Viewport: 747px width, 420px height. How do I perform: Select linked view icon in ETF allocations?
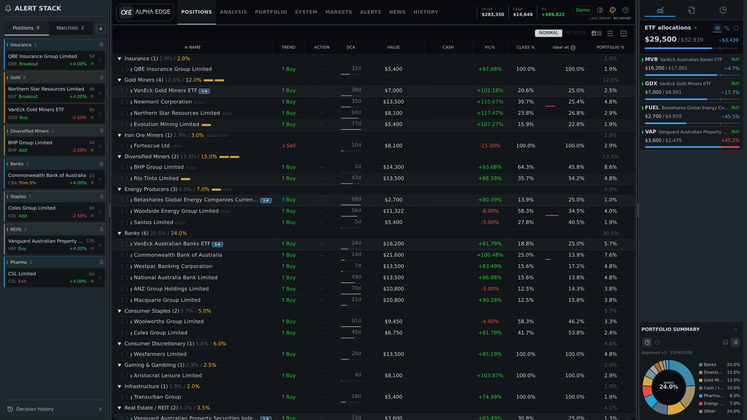point(726,28)
